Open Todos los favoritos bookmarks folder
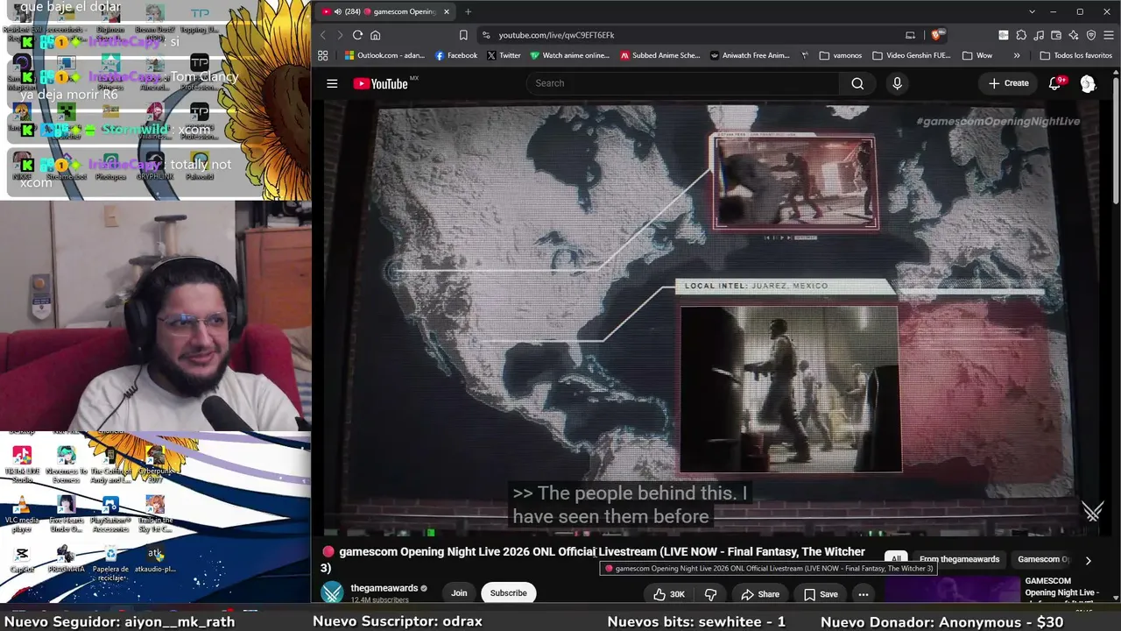1121x631 pixels. pos(1075,55)
